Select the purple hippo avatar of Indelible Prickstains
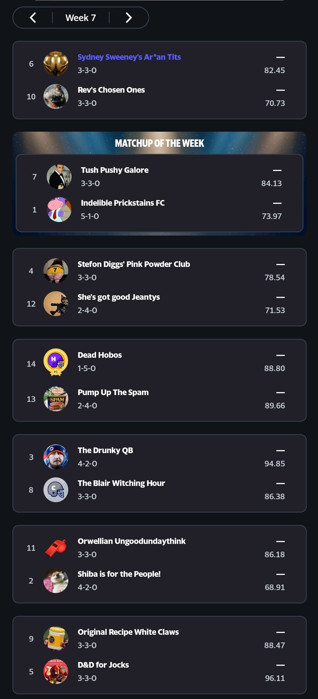 click(x=59, y=210)
